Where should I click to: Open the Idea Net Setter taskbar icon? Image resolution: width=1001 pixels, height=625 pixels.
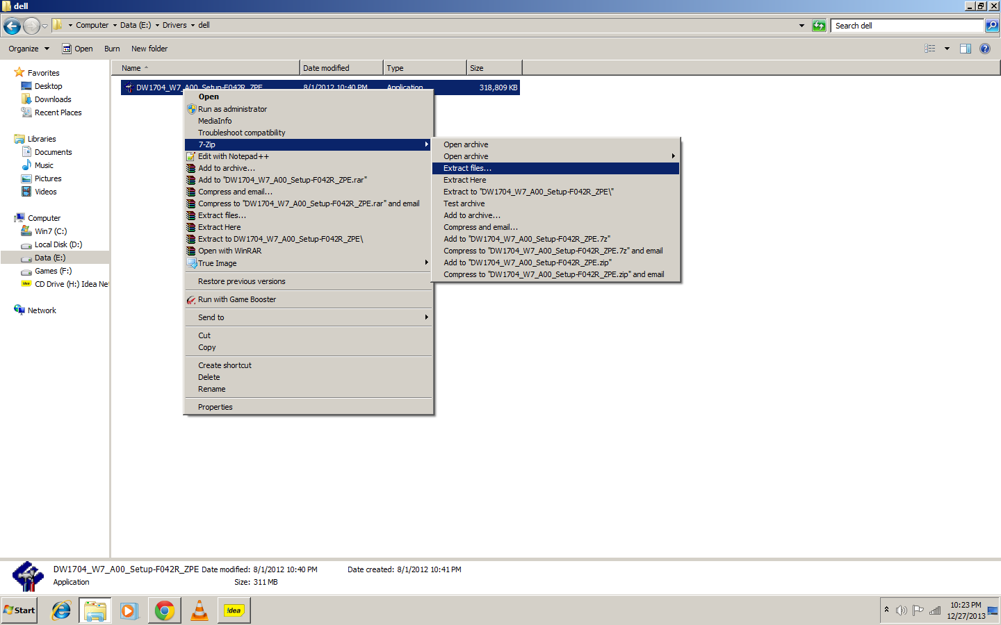234,610
